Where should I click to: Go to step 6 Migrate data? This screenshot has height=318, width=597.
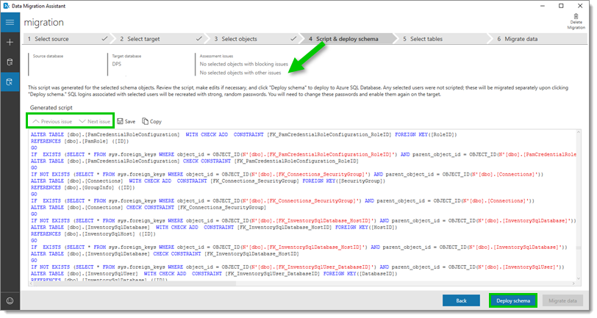coord(521,38)
